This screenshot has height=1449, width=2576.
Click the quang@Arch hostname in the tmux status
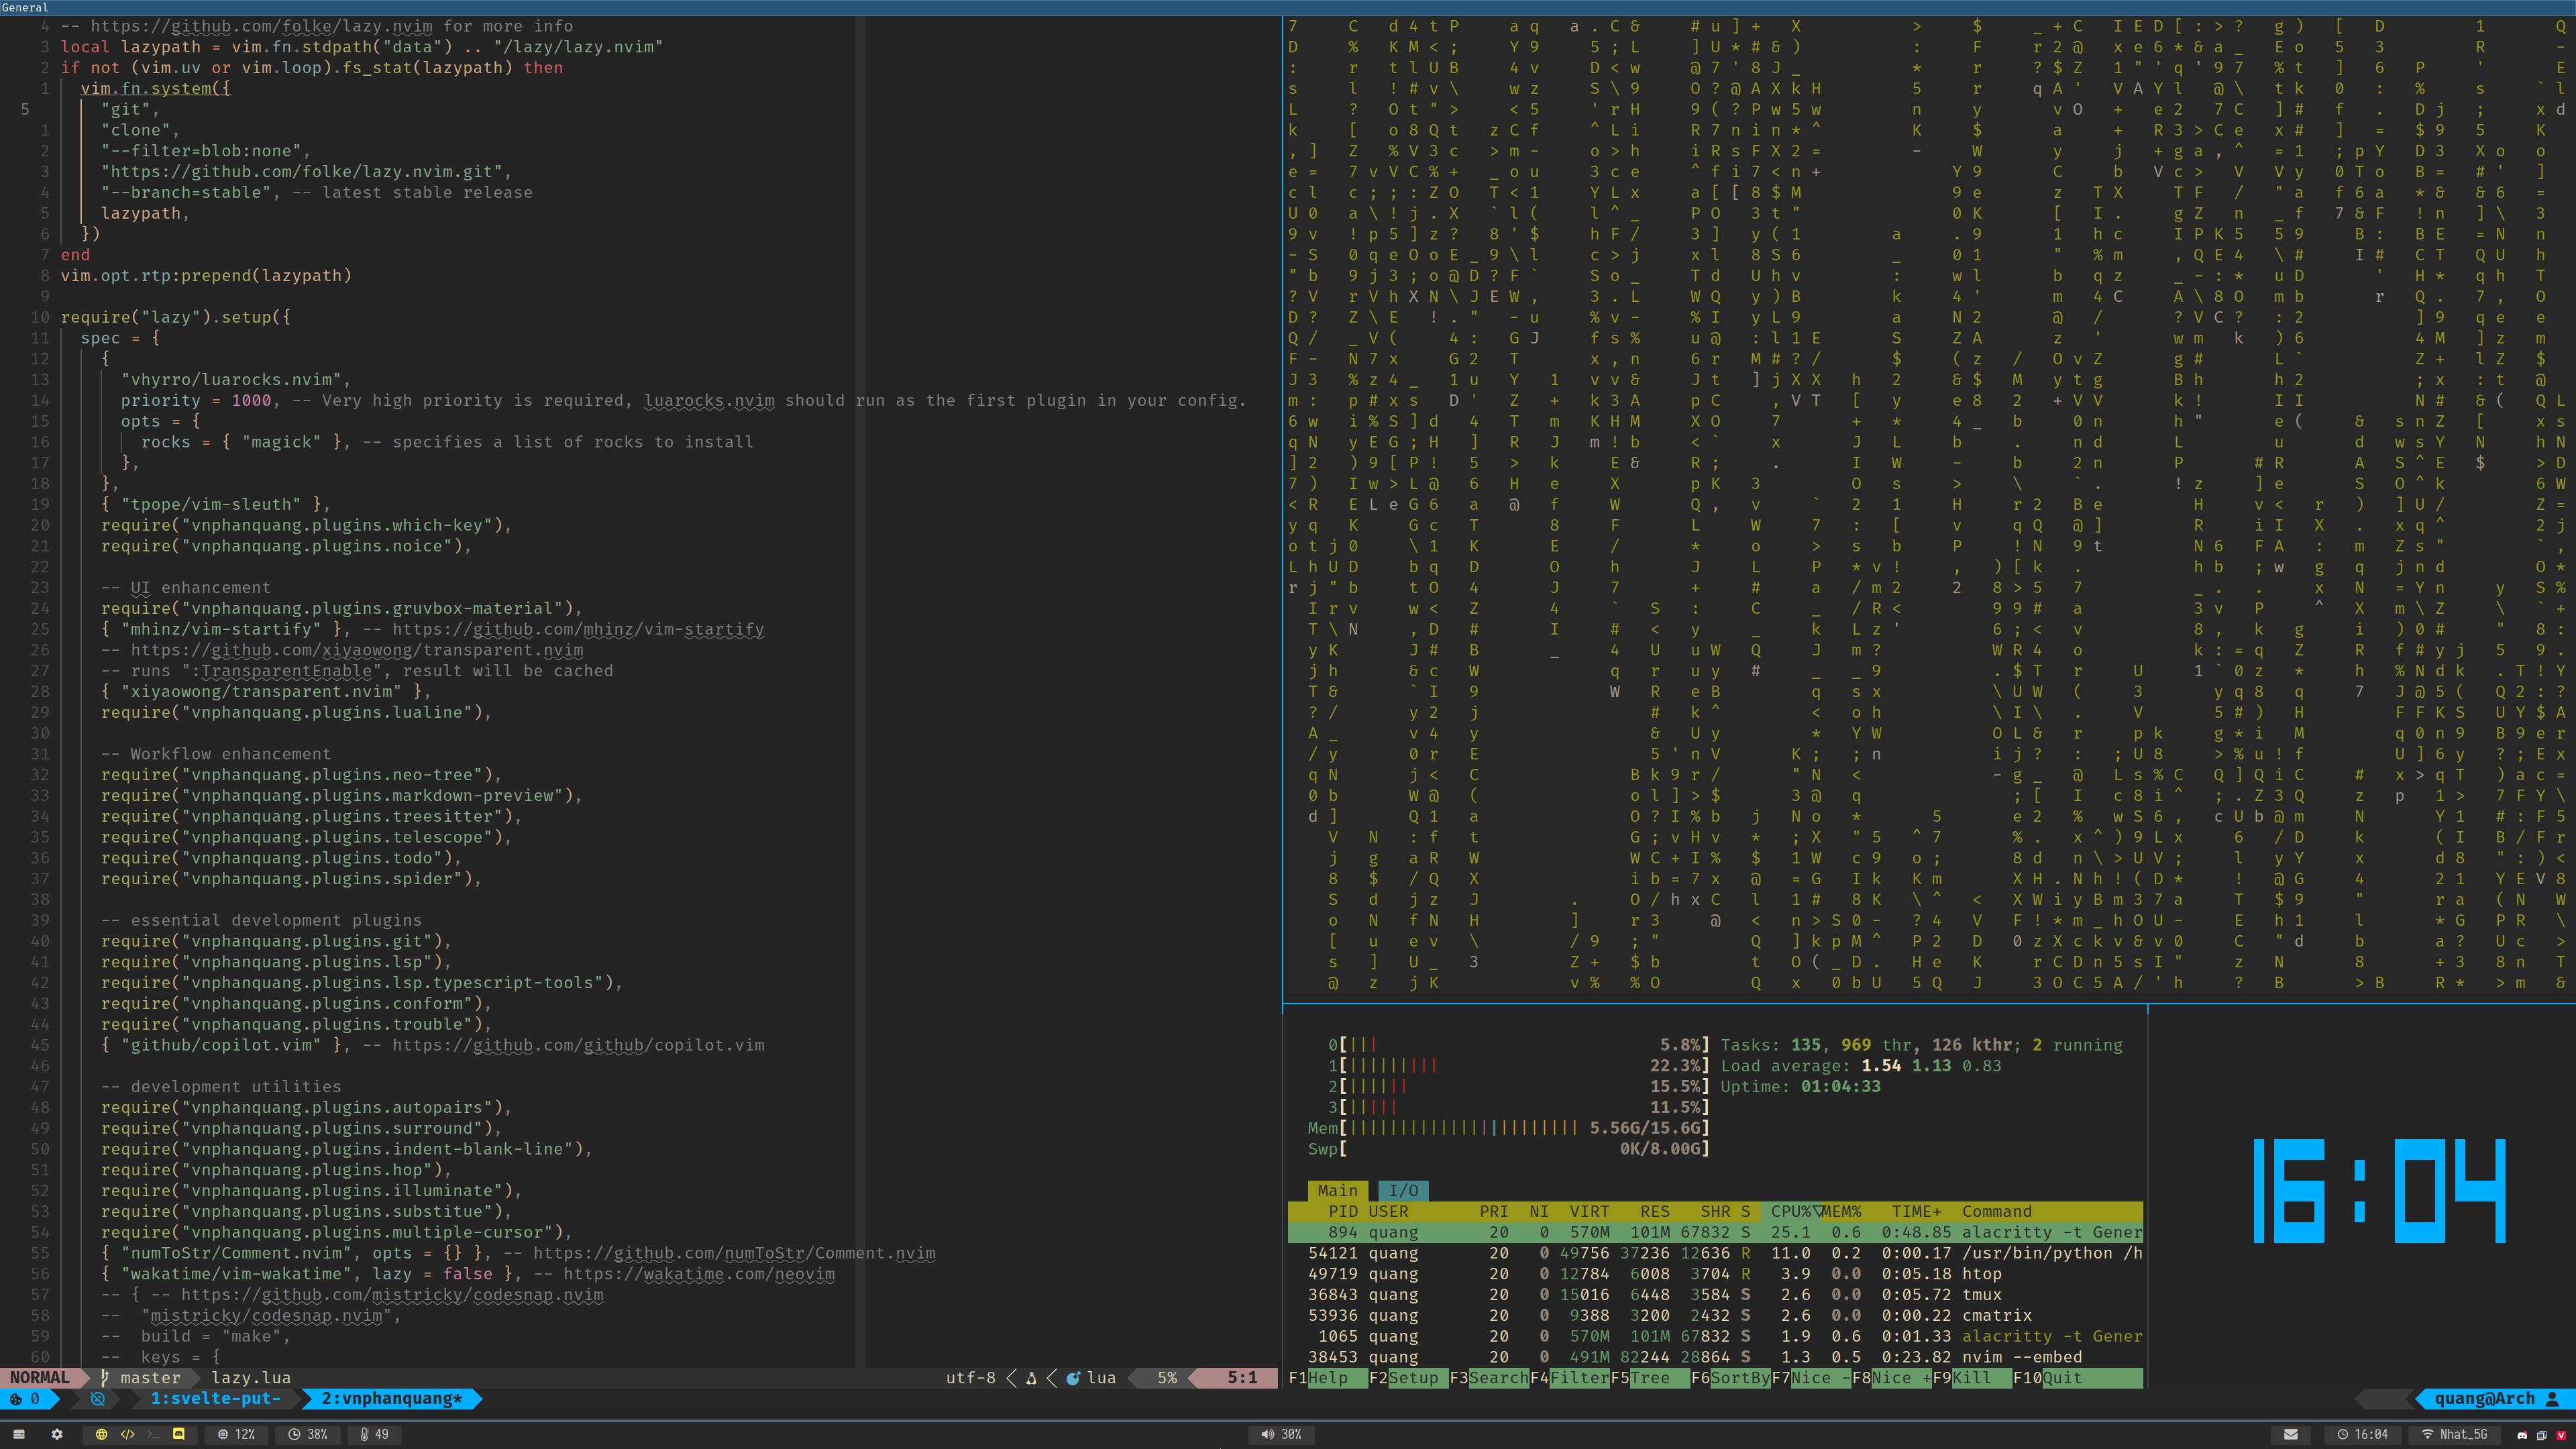pos(2484,1399)
